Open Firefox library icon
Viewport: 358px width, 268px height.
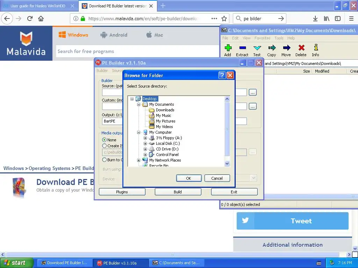pos(327,18)
